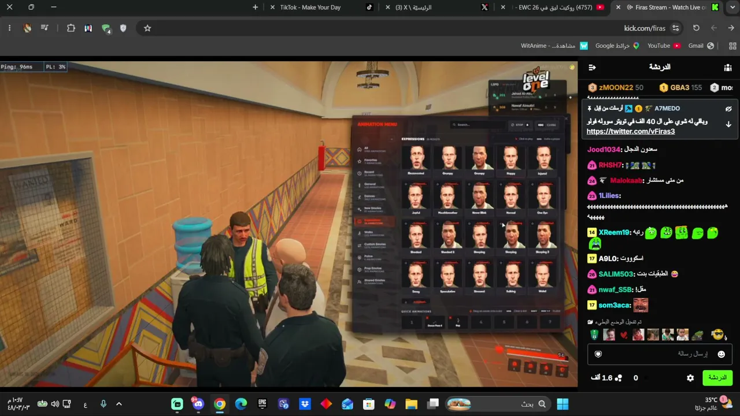The image size is (740, 416).
Task: Click username Jood1034 in chat
Action: 605,150
